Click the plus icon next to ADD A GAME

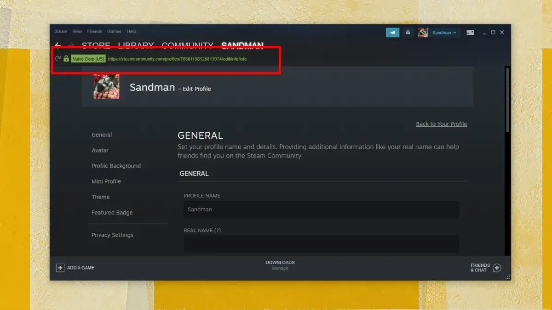[x=60, y=267]
